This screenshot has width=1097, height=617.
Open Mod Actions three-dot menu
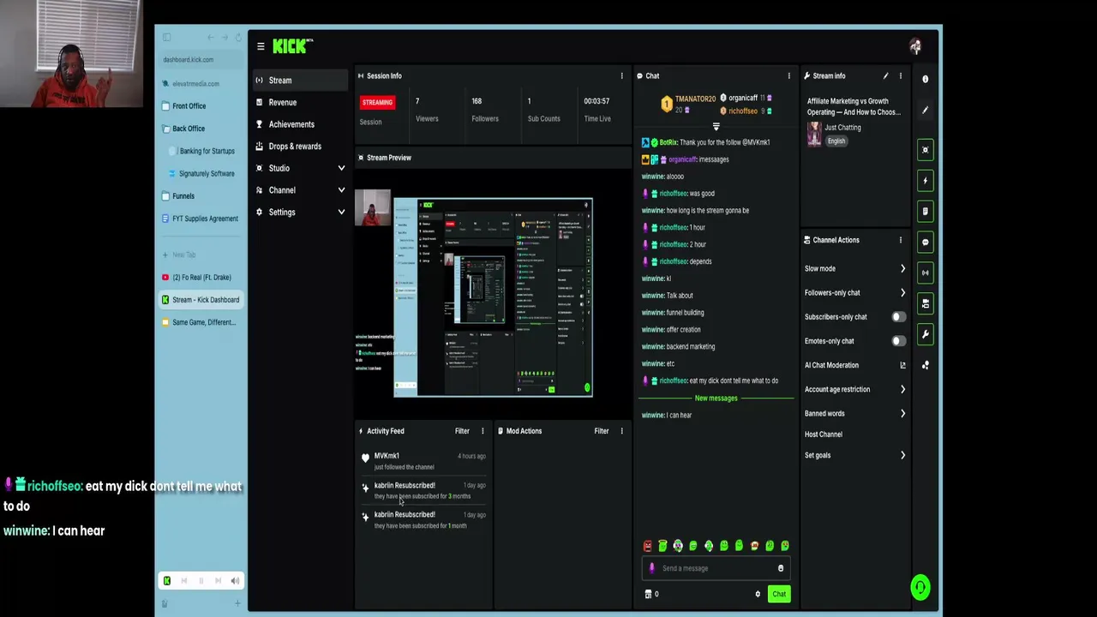tap(621, 431)
